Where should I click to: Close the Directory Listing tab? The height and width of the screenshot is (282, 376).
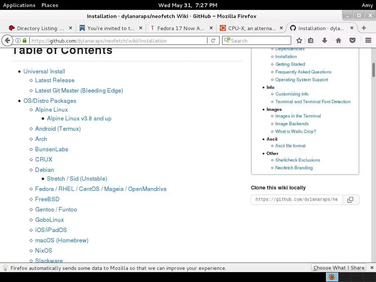70,28
